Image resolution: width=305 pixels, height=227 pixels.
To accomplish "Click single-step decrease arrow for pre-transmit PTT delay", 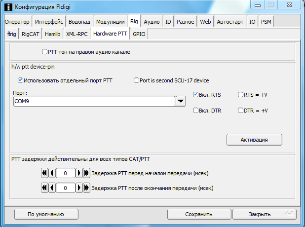I will coord(51,173).
